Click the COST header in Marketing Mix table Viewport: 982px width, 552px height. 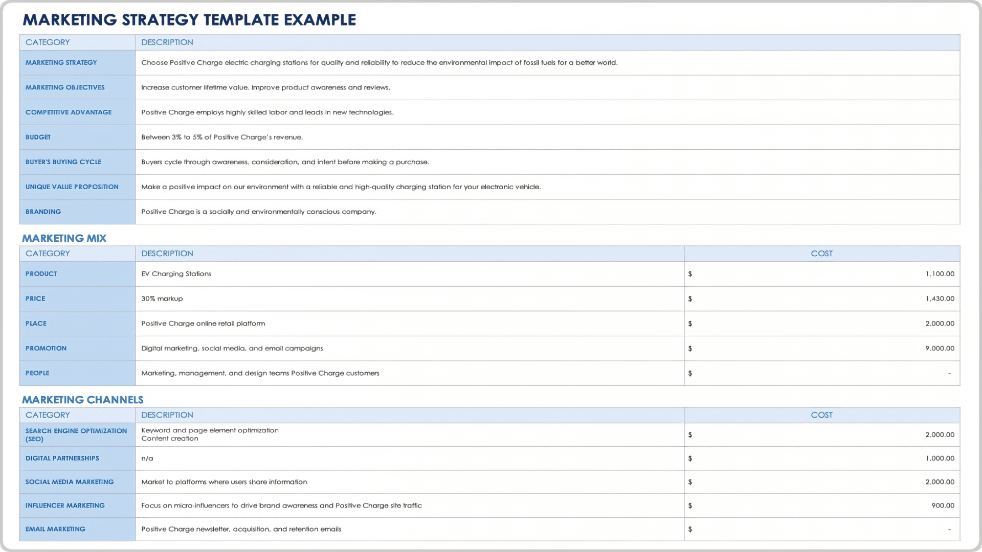pyautogui.click(x=821, y=254)
